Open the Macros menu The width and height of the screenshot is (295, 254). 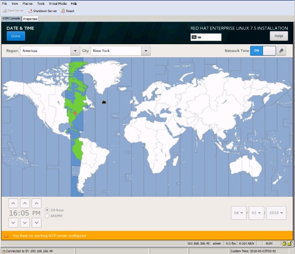(27, 3)
